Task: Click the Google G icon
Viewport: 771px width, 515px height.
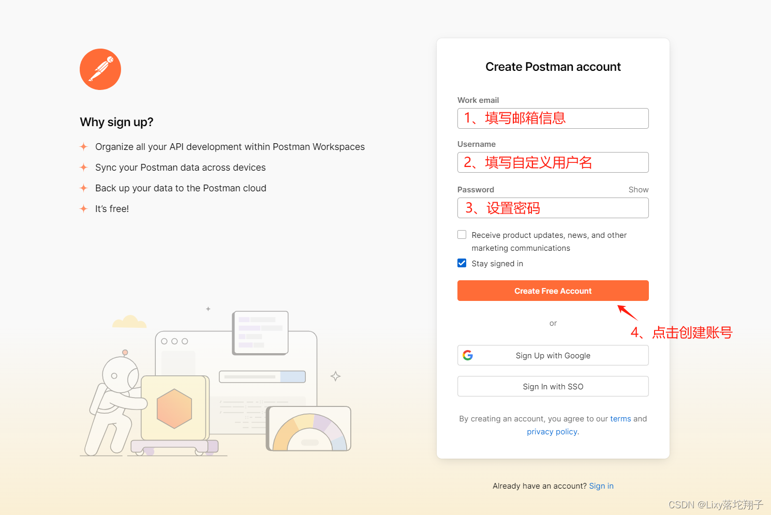Action: pos(468,355)
